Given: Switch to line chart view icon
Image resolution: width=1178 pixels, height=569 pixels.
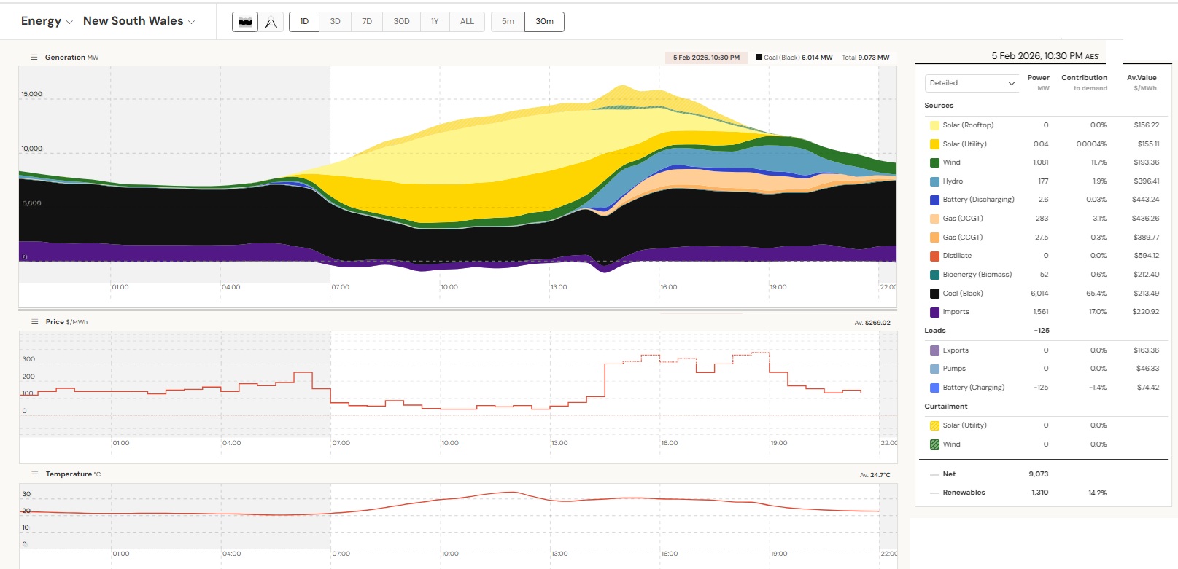Looking at the screenshot, I should (271, 22).
